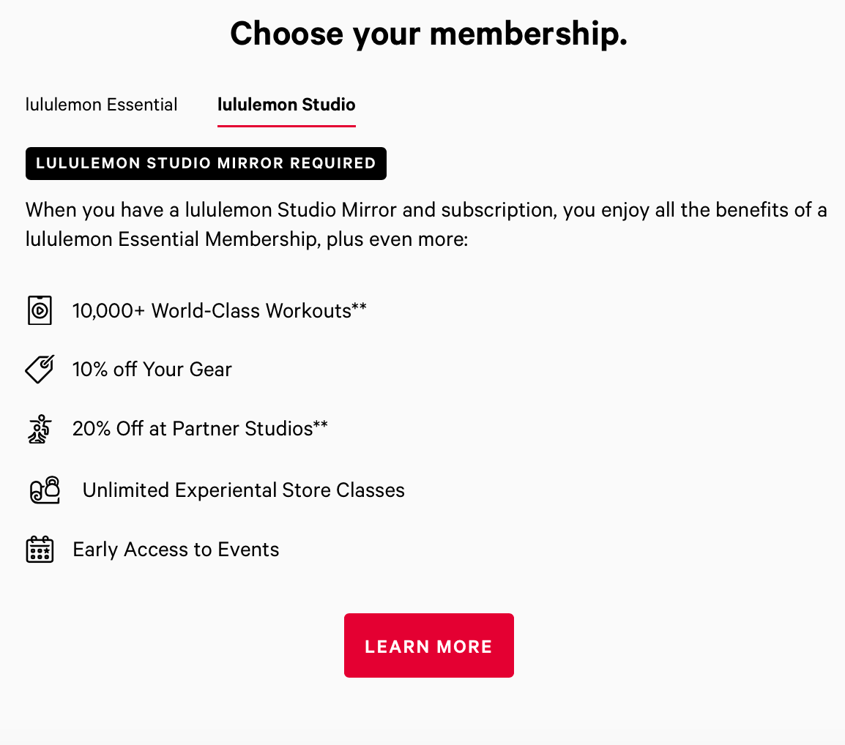Click the icon next to 20% Off Partner Studios

pos(40,429)
